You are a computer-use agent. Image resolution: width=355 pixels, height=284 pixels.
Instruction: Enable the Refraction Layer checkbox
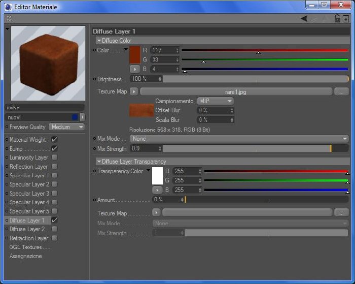pos(55,238)
